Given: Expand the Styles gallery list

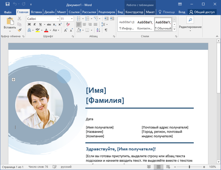Looking at the screenshot, I should (174, 29).
